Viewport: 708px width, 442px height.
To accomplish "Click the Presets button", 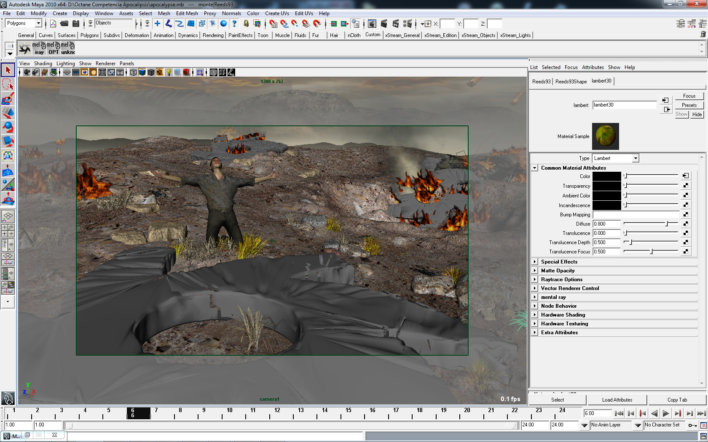I will point(689,105).
